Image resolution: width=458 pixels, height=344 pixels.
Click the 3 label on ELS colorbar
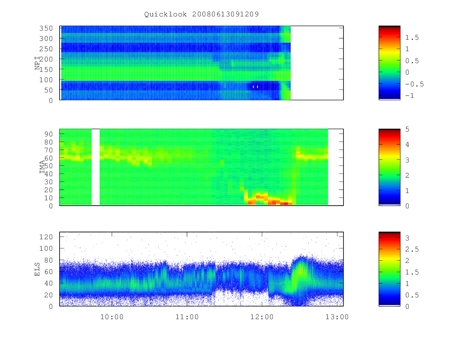(x=408, y=238)
